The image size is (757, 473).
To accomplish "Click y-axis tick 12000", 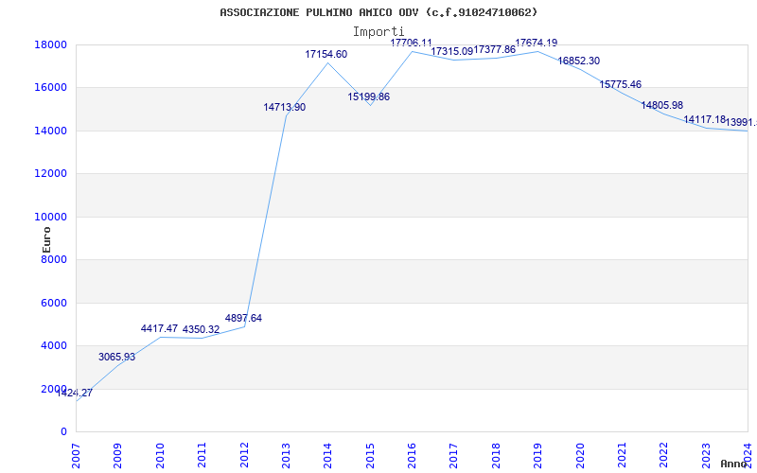I will coord(50,174).
